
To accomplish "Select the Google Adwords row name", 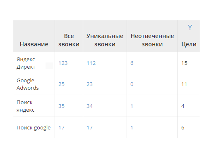I will pyautogui.click(x=28, y=84).
